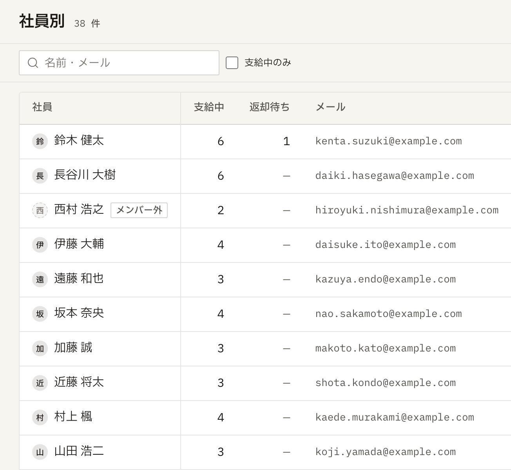Viewport: 511px width, 470px height.
Task: Click the 長 avatar for 長谷川 大樹
Action: (40, 176)
